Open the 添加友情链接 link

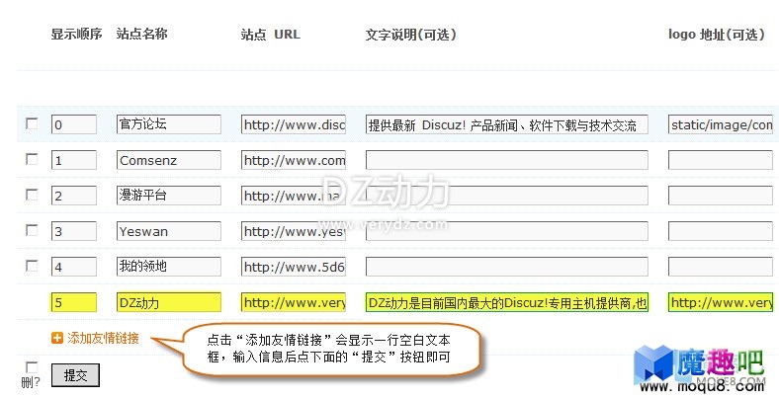[104, 339]
